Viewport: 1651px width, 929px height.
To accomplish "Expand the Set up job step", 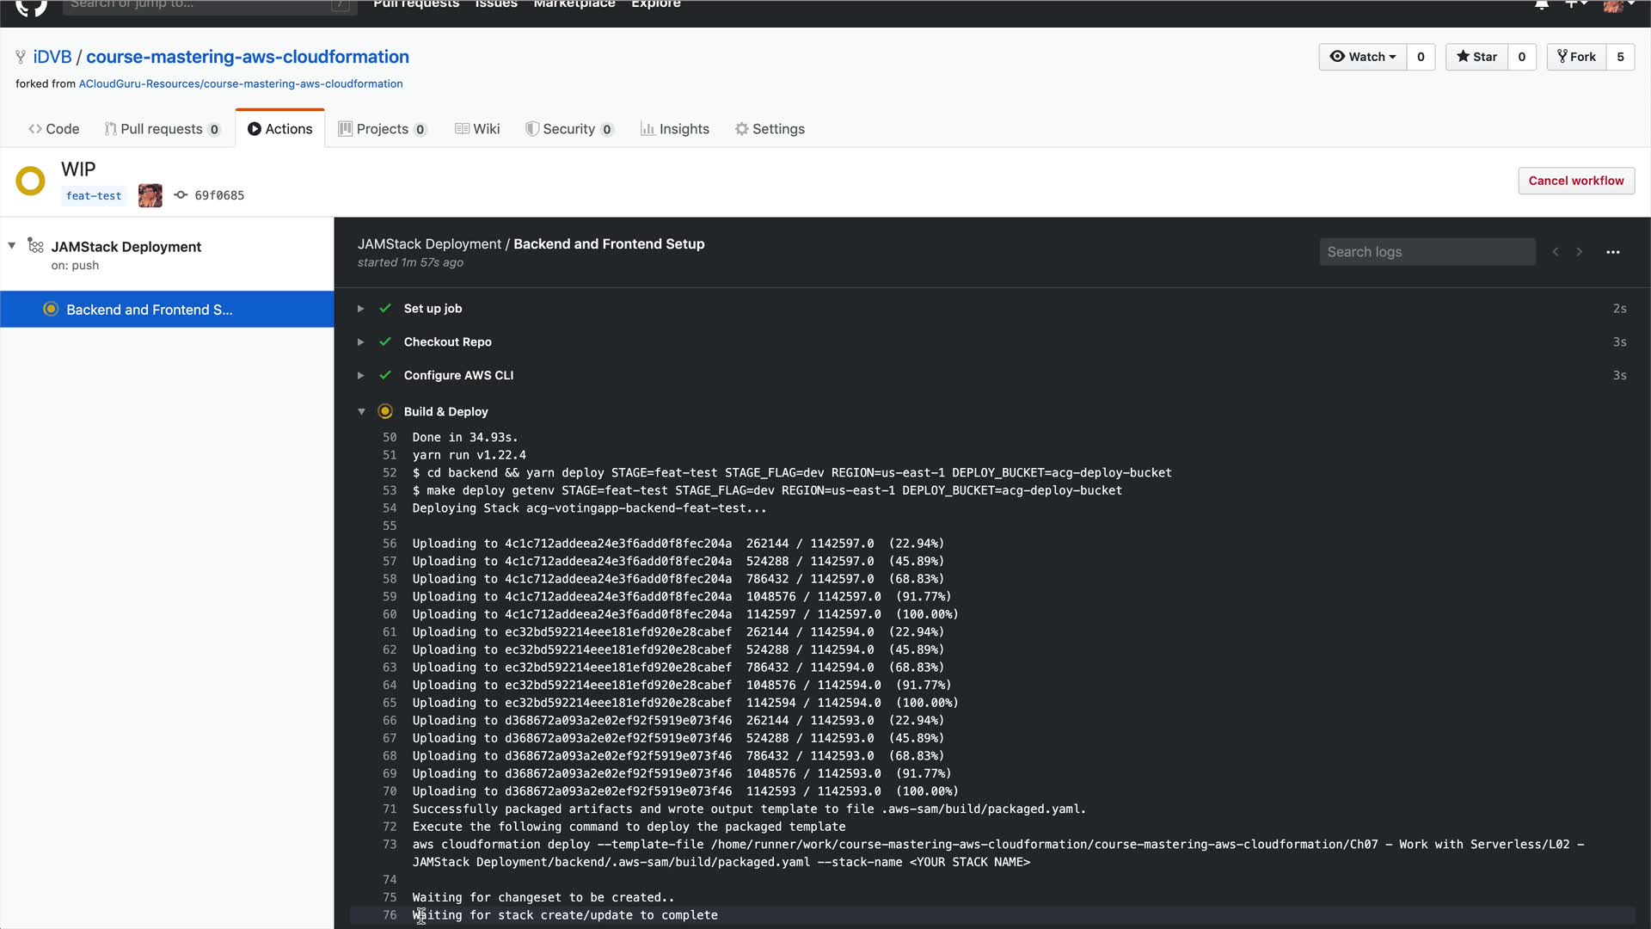I will pyautogui.click(x=361, y=309).
